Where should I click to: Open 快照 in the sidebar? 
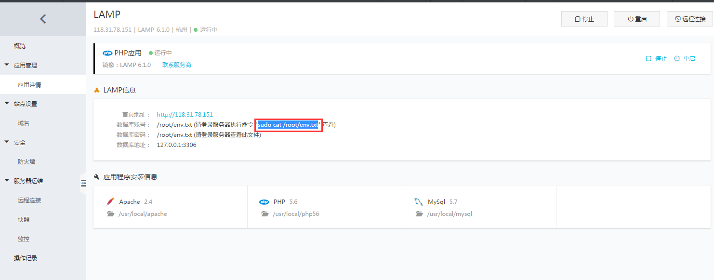coord(24,220)
